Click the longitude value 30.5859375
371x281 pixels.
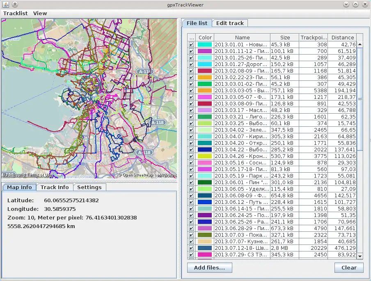pyautogui.click(x=60, y=209)
